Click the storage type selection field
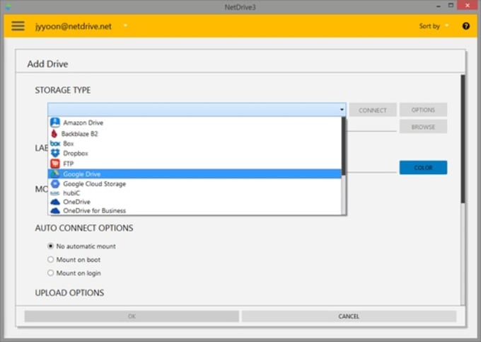 [x=197, y=110]
